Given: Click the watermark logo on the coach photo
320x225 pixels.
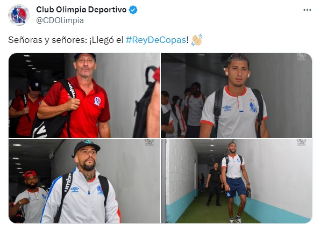Looking at the screenshot, I should pyautogui.click(x=149, y=57).
